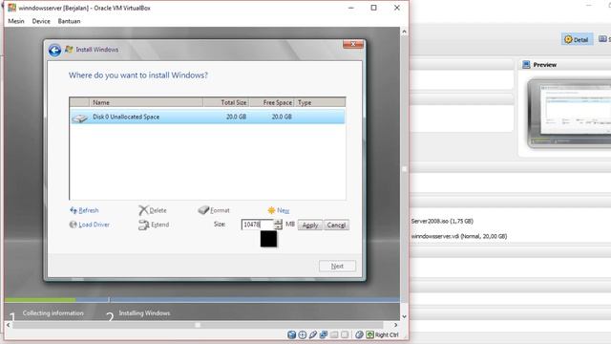
Task: Click the Cancel button
Action: coord(336,226)
